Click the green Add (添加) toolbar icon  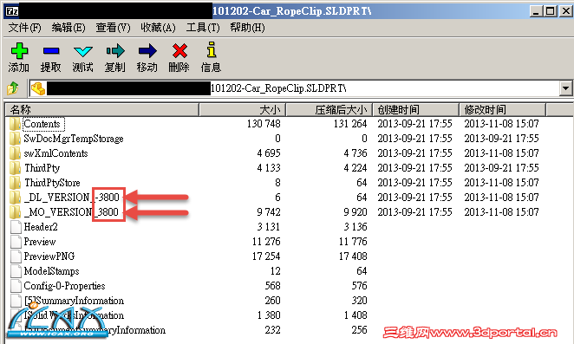(19, 51)
